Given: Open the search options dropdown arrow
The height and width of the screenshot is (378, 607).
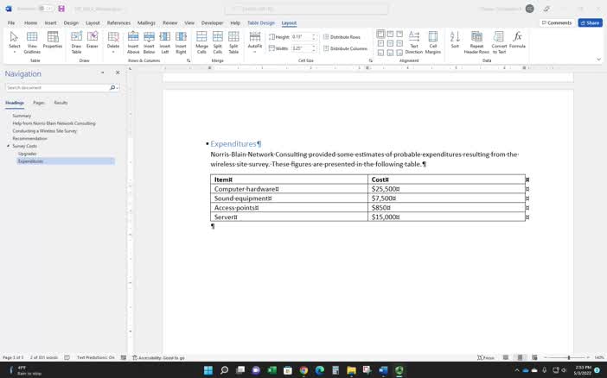Looking at the screenshot, I should pyautogui.click(x=118, y=88).
